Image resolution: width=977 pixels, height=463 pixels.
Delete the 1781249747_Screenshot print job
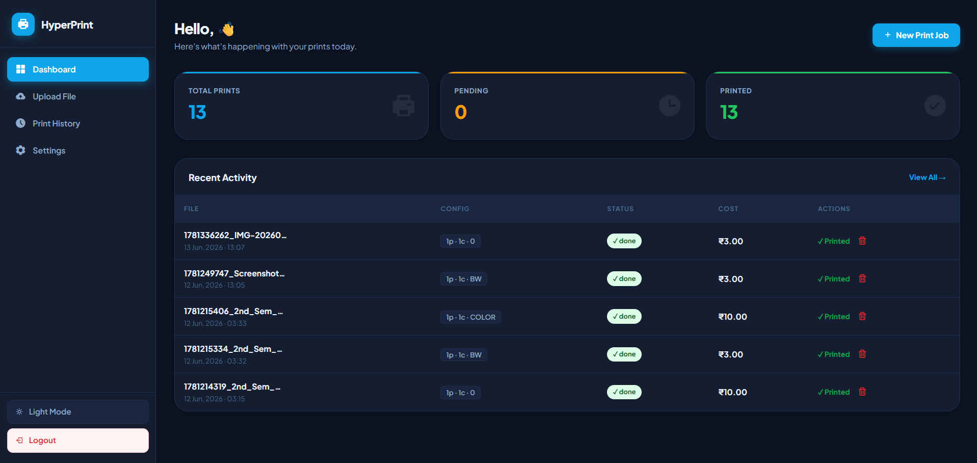pyautogui.click(x=862, y=278)
